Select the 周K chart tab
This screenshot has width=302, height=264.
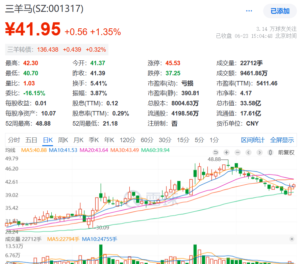click(63, 140)
